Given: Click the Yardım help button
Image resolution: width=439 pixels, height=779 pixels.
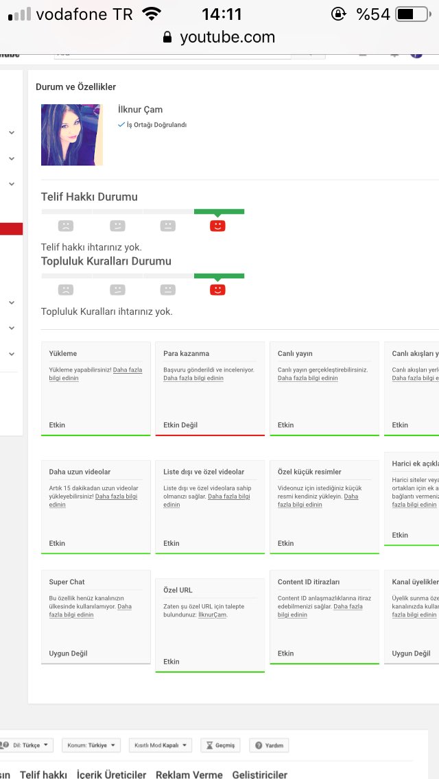Looking at the screenshot, I should click(269, 745).
